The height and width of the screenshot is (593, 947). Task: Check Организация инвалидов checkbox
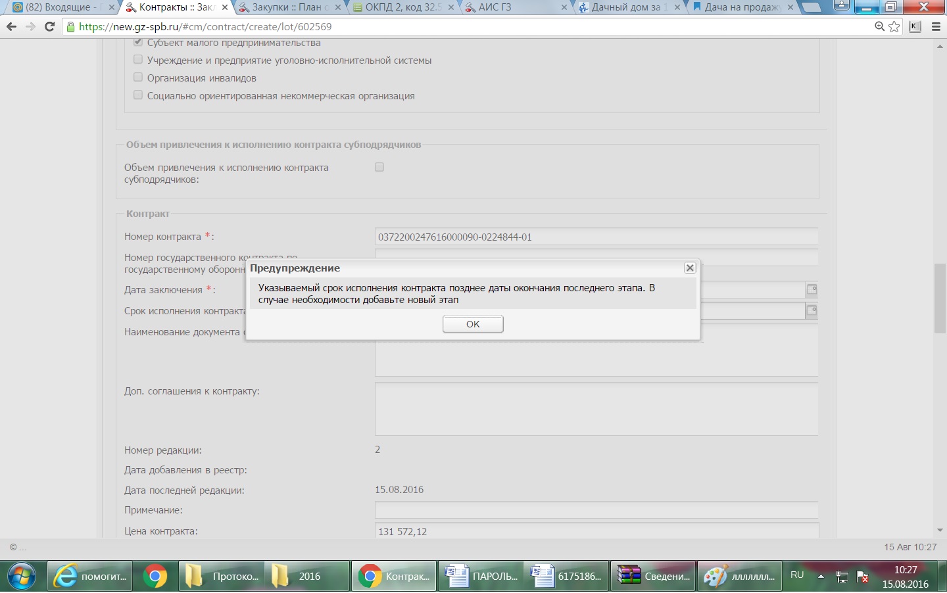click(138, 77)
